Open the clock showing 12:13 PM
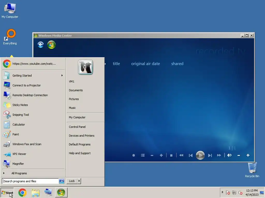The image size is (265, 198). [x=252, y=193]
